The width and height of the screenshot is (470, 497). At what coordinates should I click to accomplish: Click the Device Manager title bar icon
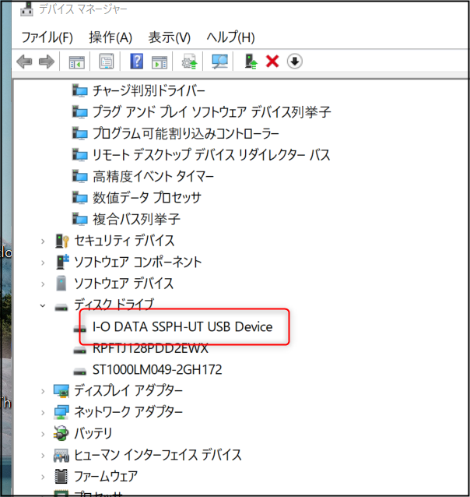tap(26, 9)
